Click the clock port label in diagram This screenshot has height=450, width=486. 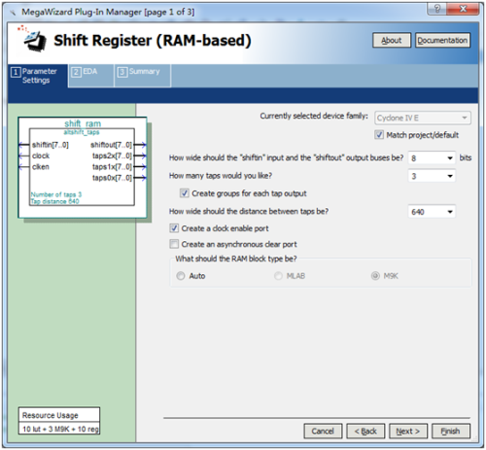(41, 156)
